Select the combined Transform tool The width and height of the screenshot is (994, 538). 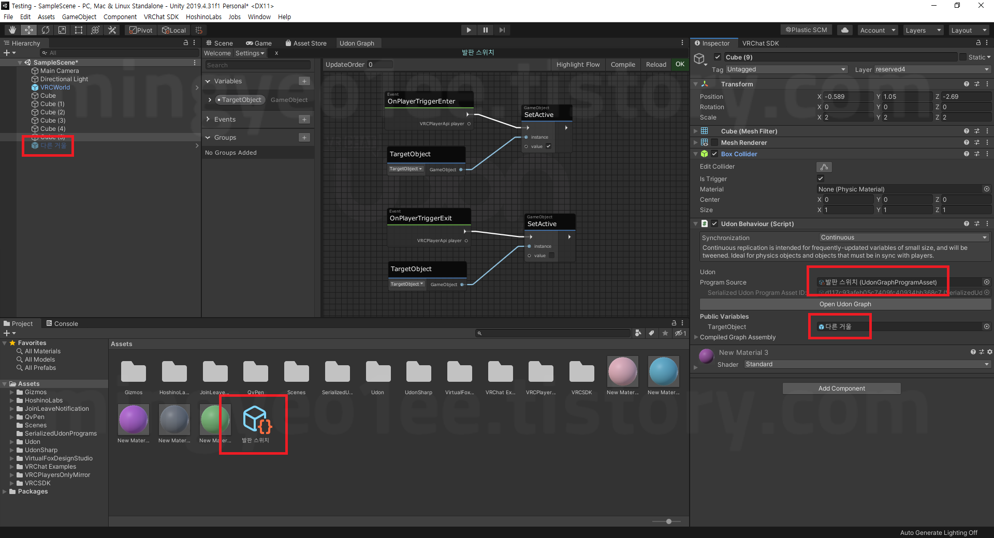click(95, 30)
